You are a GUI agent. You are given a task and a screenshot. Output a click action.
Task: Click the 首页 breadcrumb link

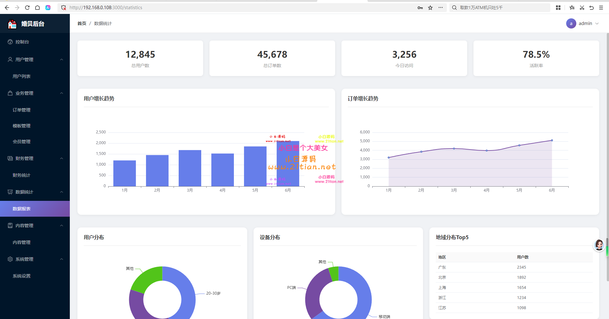click(x=82, y=23)
